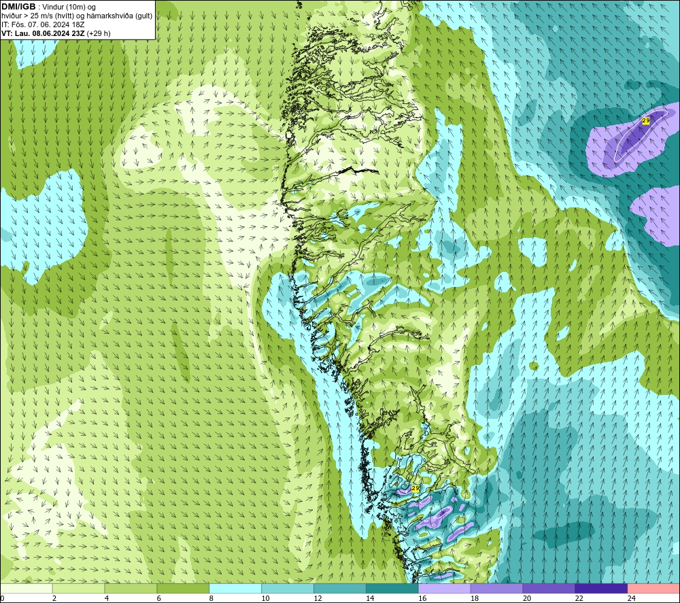Select the 'Vindur (10m) og' text
Viewport: 680px width, 603px height.
point(69,7)
